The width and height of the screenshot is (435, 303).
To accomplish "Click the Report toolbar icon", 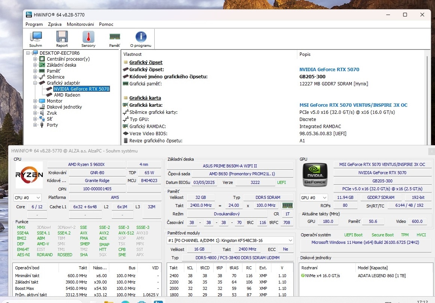I will point(62,38).
